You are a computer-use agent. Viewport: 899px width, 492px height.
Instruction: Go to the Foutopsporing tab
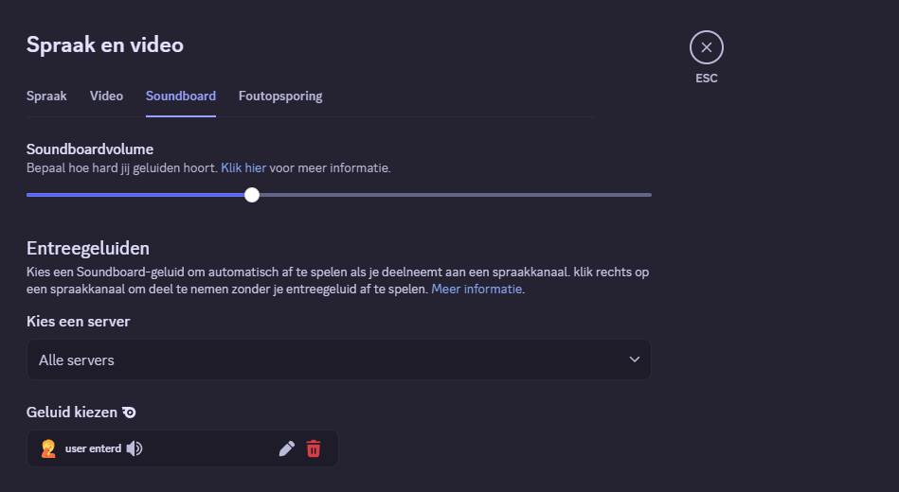pyautogui.click(x=280, y=96)
